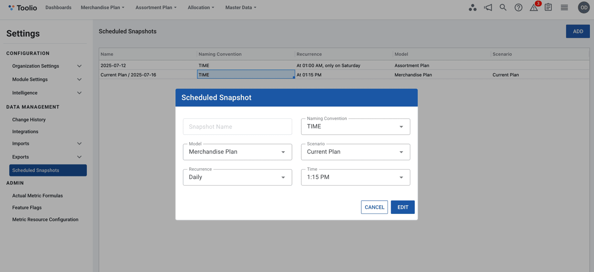The width and height of the screenshot is (594, 272).
Task: Open Actual Metric Formulas
Action: (37, 196)
